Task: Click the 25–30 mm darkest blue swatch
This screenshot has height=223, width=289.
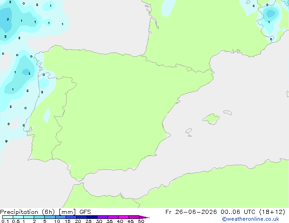Action: 92,217
